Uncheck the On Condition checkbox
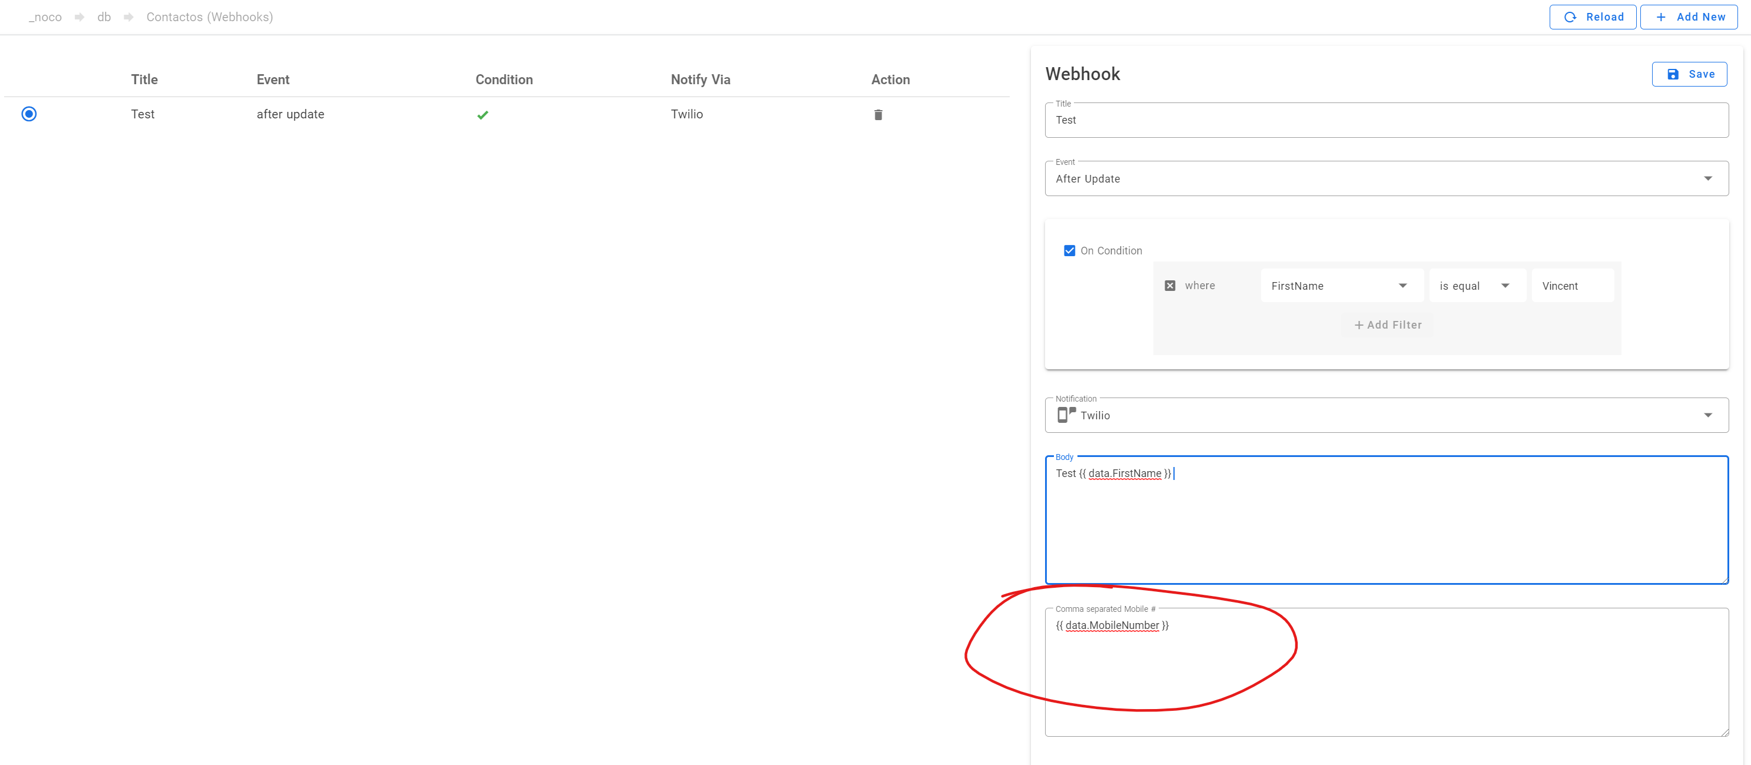 click(x=1069, y=250)
